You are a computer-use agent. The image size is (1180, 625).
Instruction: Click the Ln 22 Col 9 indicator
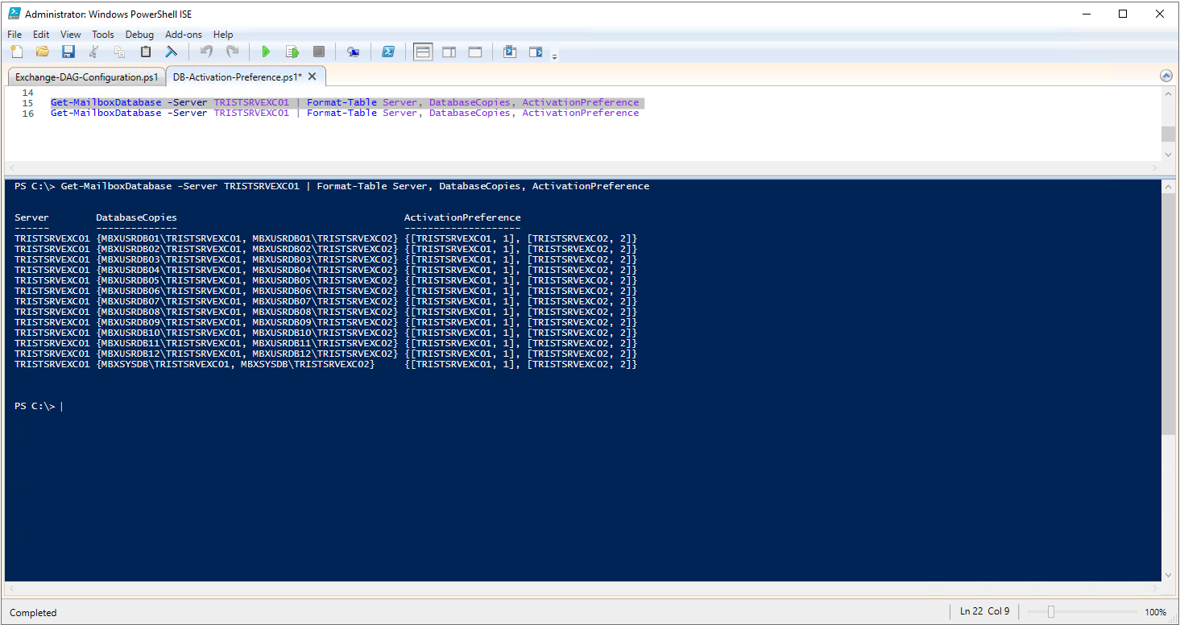(x=985, y=611)
